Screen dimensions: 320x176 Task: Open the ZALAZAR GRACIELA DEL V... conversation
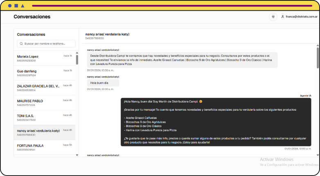pyautogui.click(x=39, y=88)
